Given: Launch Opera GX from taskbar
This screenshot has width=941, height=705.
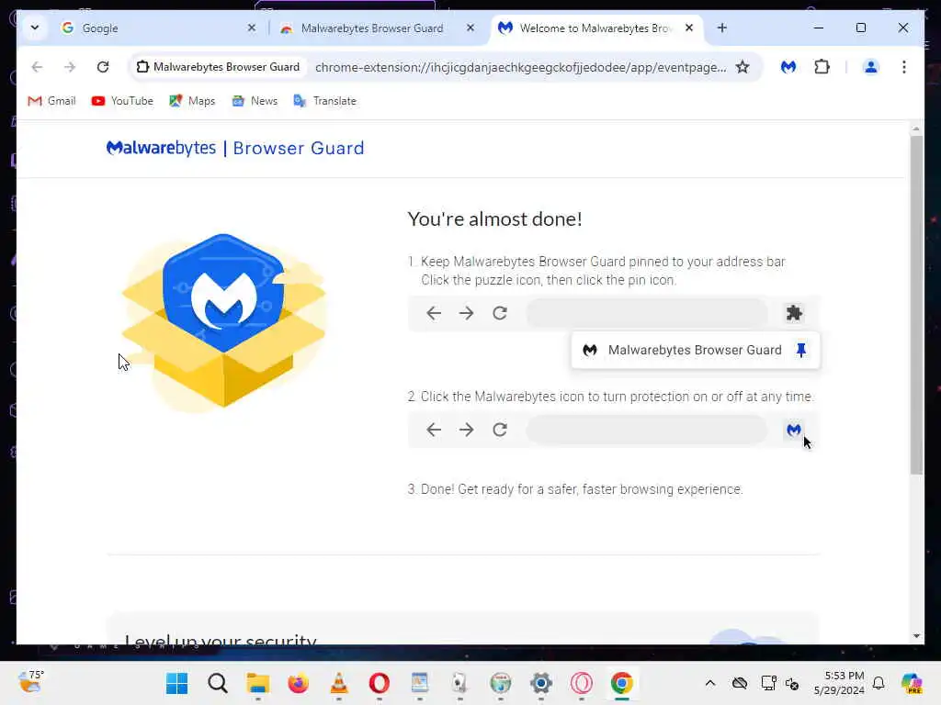Looking at the screenshot, I should (582, 683).
